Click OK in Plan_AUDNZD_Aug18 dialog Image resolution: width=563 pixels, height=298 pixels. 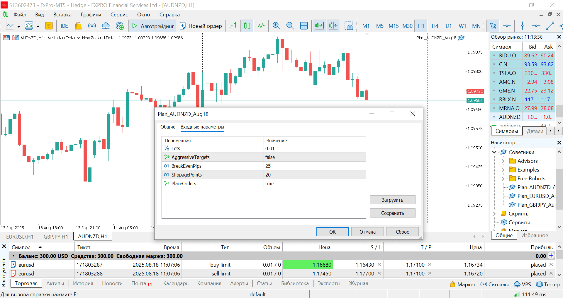(333, 232)
